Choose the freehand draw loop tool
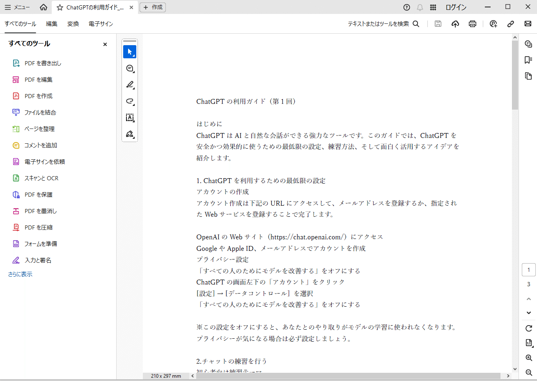 pyautogui.click(x=130, y=101)
